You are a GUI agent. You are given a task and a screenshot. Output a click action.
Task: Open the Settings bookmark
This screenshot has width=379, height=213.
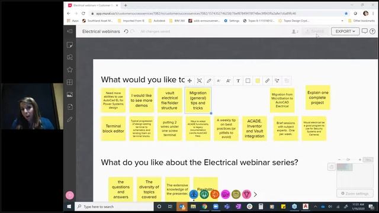[232, 21]
